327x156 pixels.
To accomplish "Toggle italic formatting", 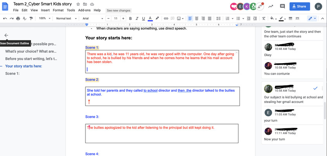I will point(137,18).
